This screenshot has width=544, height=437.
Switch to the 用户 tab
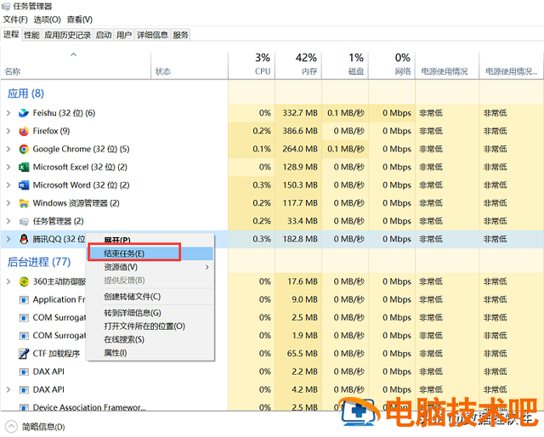pyautogui.click(x=124, y=35)
